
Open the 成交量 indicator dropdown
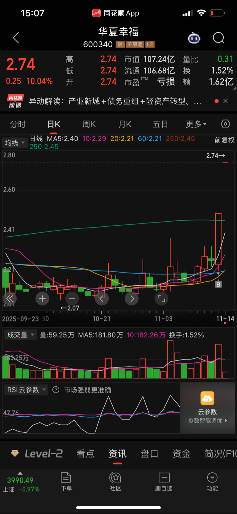[21, 335]
